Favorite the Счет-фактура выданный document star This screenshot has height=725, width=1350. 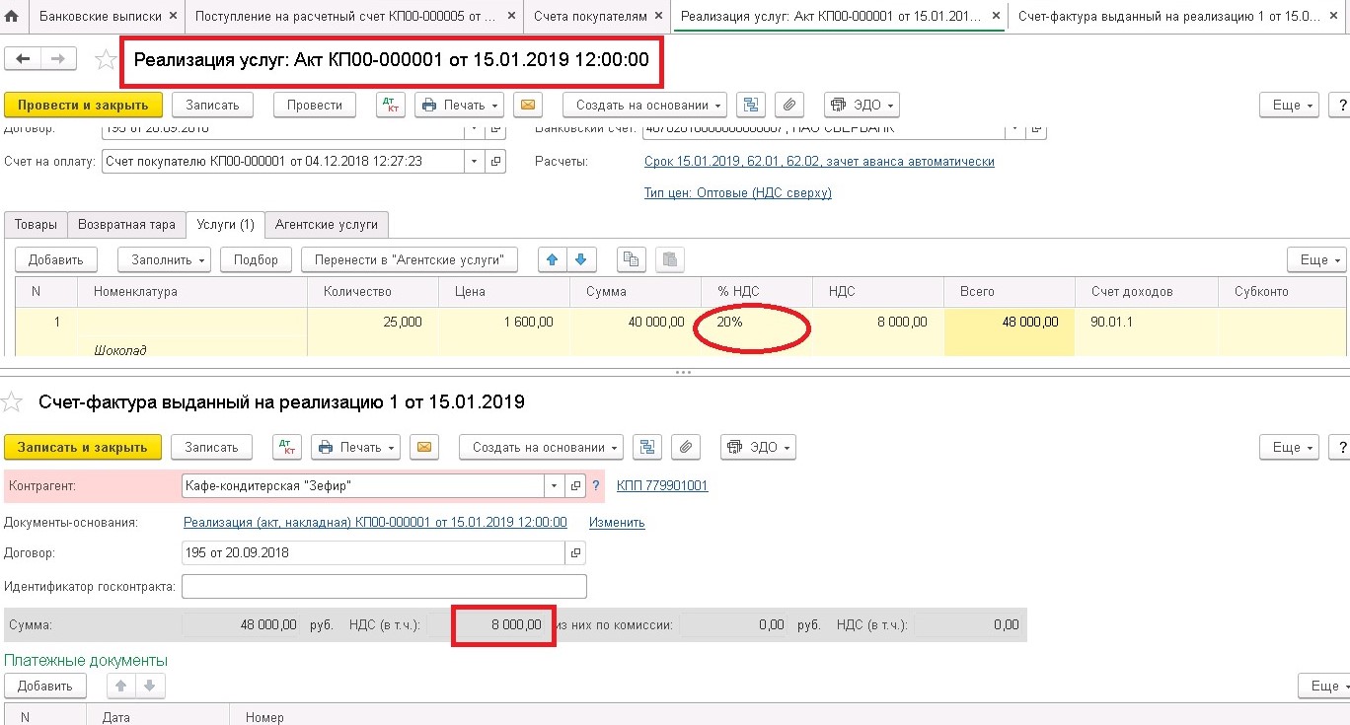click(12, 401)
